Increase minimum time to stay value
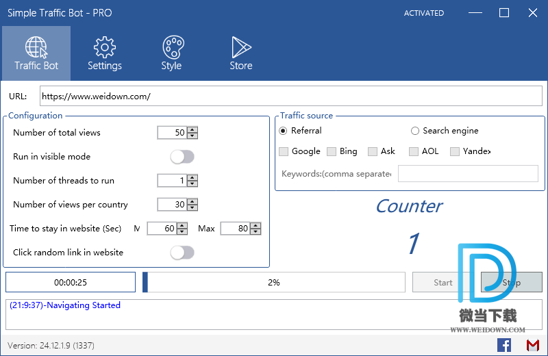 click(182, 226)
